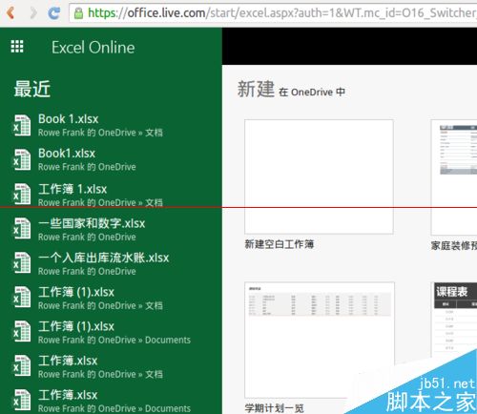477x414 pixels.
Task: Select the 家庭装修预算 template thumbnail
Action: point(454,177)
